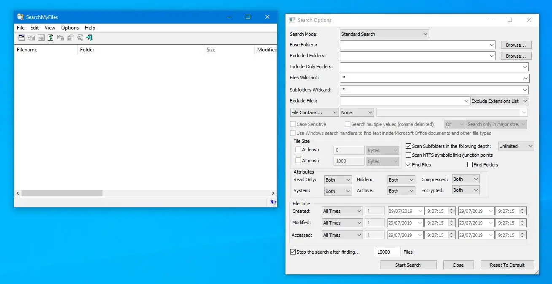
Task: Uncheck the Find Files checkbox
Action: pyautogui.click(x=408, y=165)
